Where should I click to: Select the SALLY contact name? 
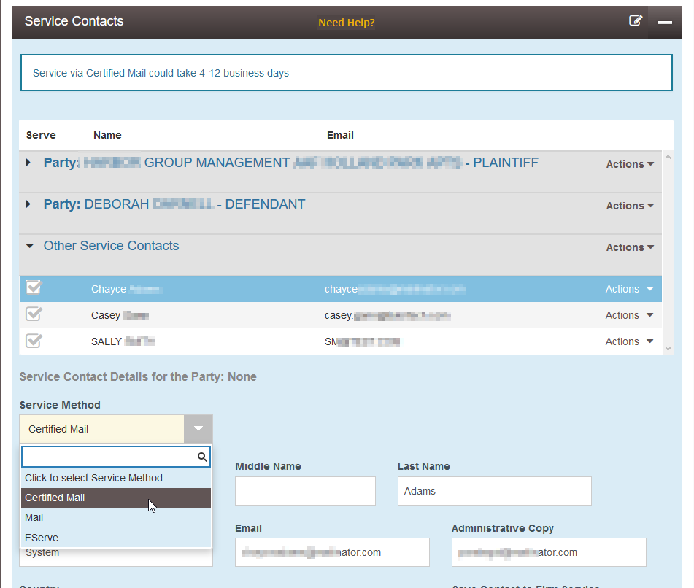pyautogui.click(x=123, y=341)
